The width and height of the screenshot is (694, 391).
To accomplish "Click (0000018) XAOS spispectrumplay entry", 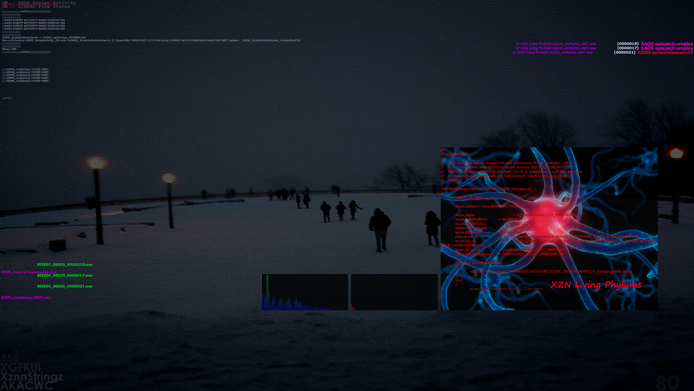I will [655, 44].
